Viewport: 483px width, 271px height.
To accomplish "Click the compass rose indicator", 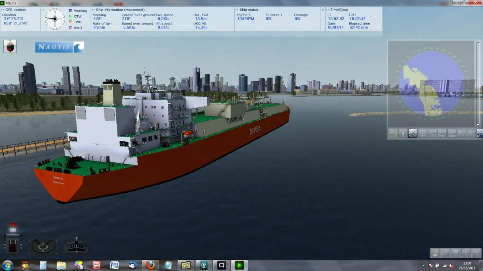I will 55,19.
